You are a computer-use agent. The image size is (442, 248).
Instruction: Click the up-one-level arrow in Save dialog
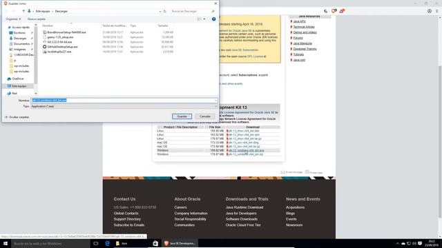pos(23,11)
